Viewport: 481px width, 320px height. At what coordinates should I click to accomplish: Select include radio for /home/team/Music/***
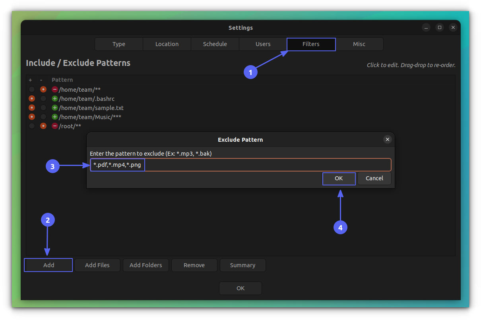click(x=32, y=117)
